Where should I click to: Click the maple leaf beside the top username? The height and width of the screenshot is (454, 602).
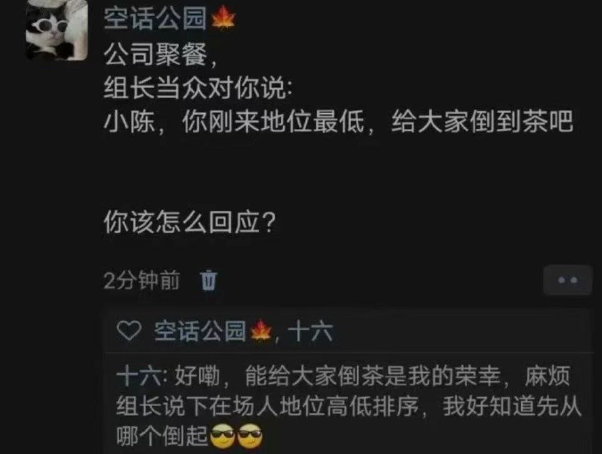coord(224,18)
